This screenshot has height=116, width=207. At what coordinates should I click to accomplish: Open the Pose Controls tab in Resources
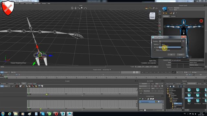(169, 83)
